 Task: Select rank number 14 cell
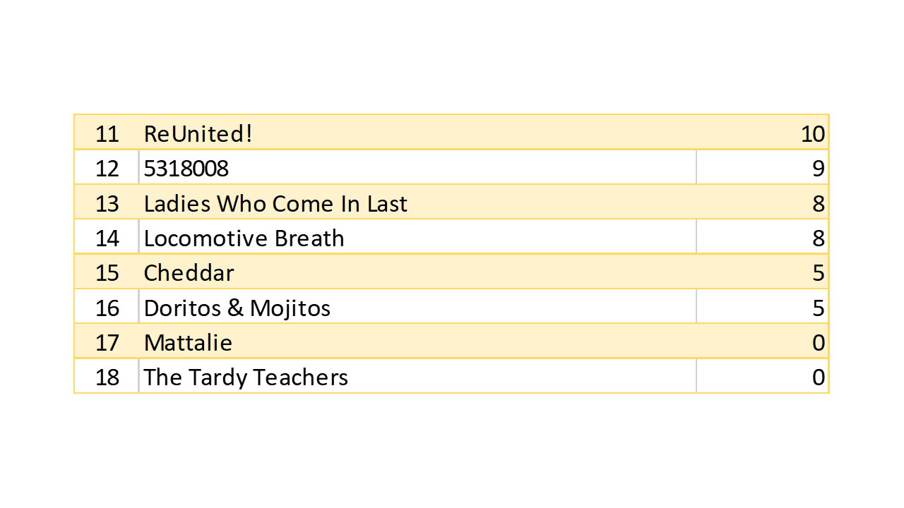pos(107,238)
